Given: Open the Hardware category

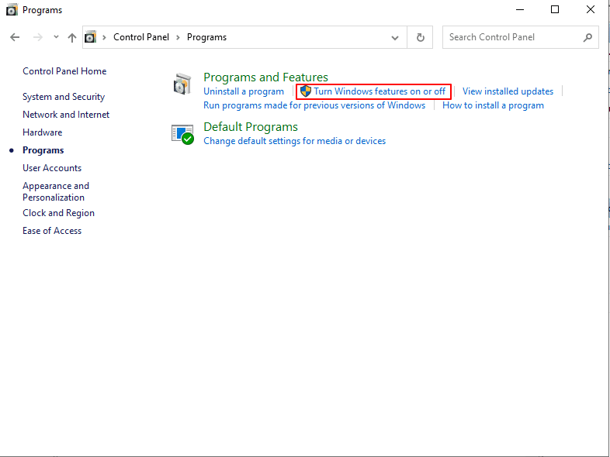Looking at the screenshot, I should pos(43,132).
